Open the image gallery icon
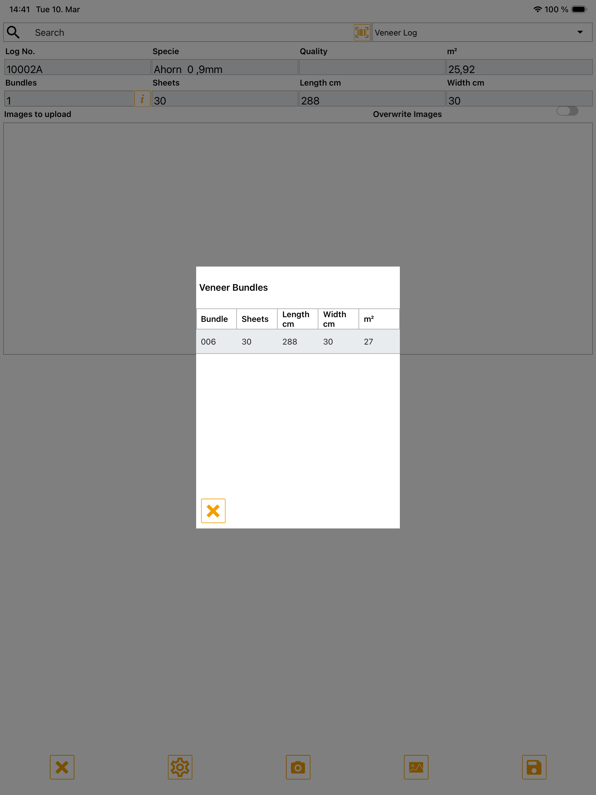The width and height of the screenshot is (596, 795). click(x=416, y=767)
